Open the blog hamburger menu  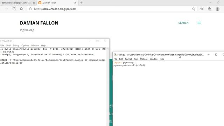(199, 23)
